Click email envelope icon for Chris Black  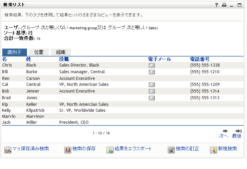152,66
